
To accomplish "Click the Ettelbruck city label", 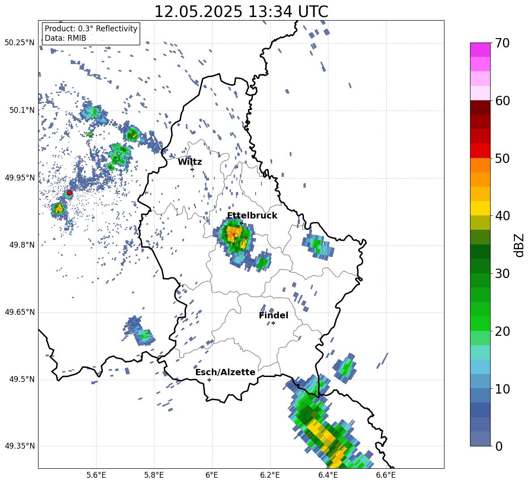I will tap(252, 215).
